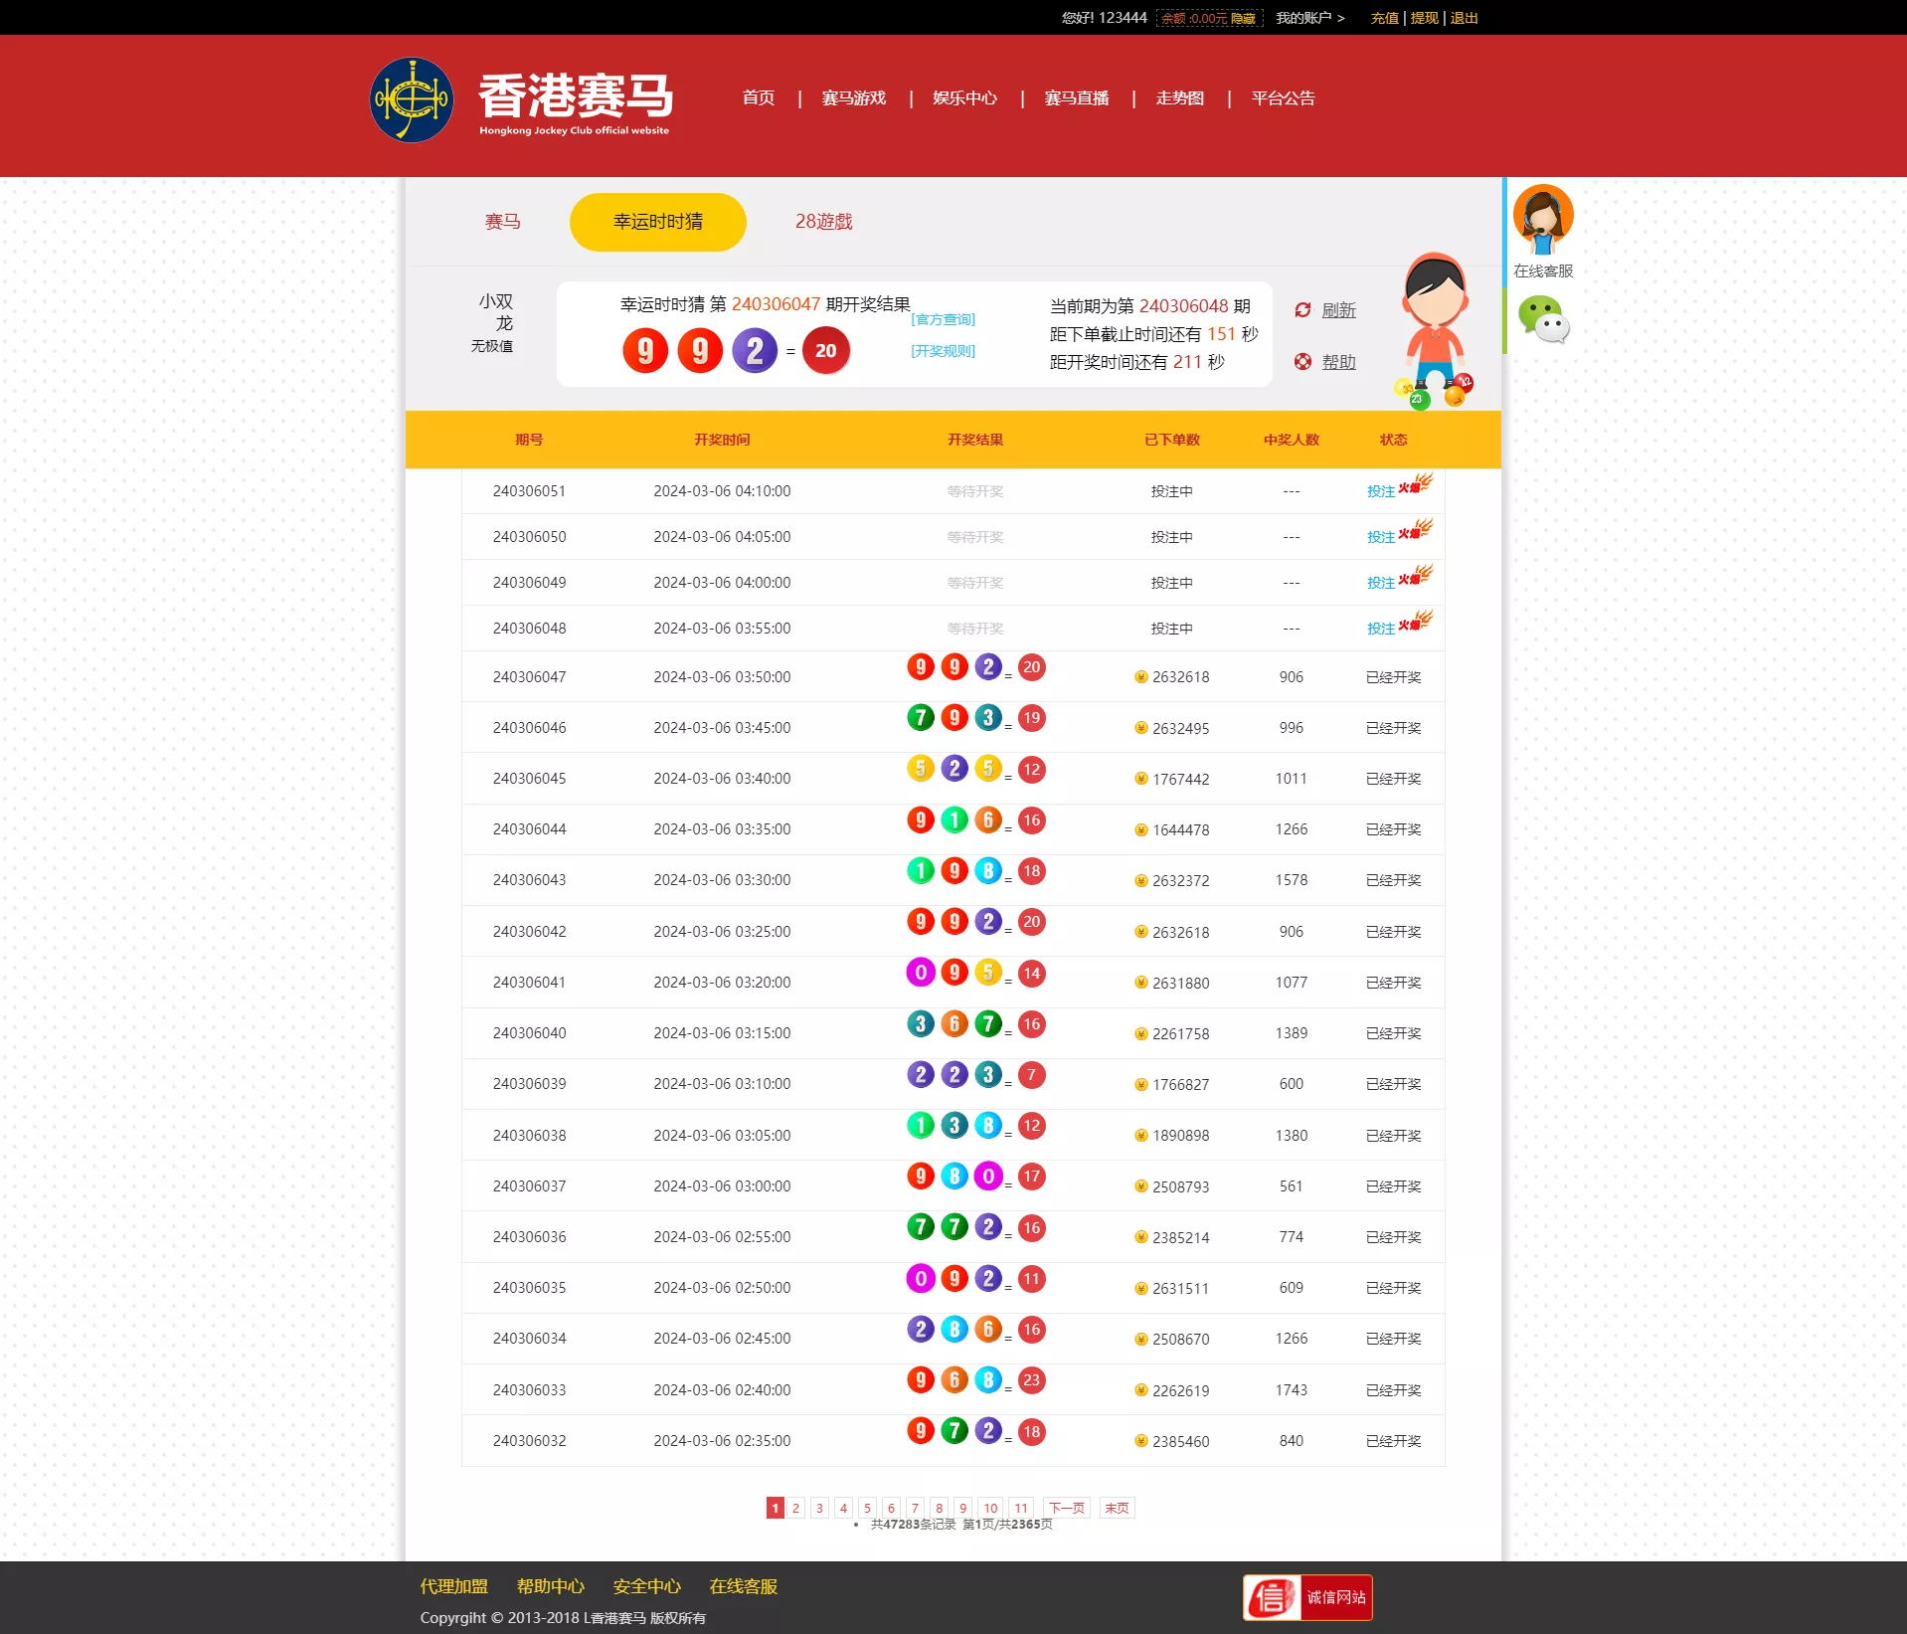Open help via the 帮助 lifebuoy icon
The image size is (1907, 1634).
pos(1302,362)
